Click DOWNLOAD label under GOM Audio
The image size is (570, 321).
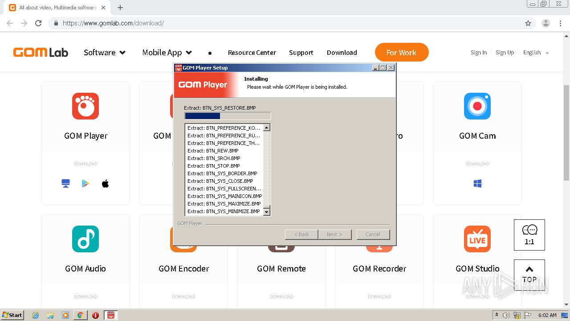(85, 296)
